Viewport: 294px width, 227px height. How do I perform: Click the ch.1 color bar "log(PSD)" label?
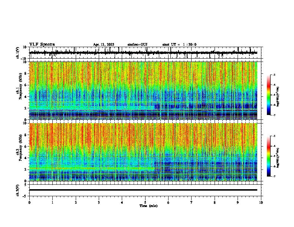[x=278, y=97]
